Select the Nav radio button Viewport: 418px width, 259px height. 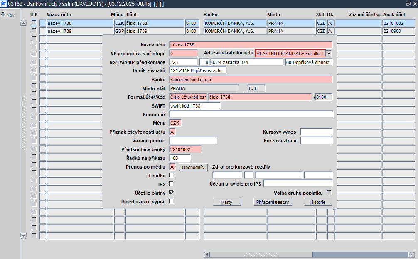[3, 15]
